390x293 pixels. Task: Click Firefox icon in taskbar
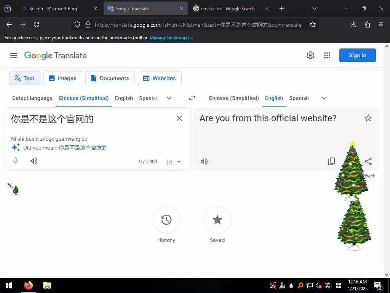(28, 285)
